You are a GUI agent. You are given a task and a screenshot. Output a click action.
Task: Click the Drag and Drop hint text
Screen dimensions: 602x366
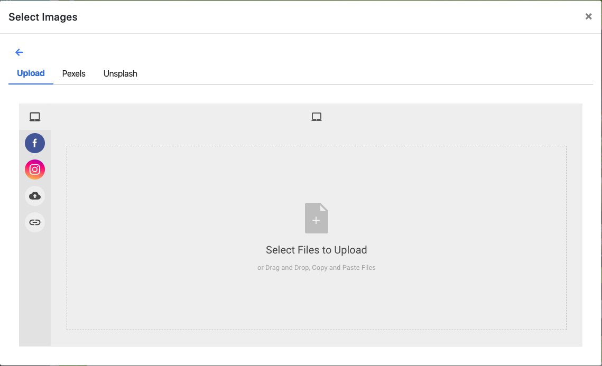(317, 268)
